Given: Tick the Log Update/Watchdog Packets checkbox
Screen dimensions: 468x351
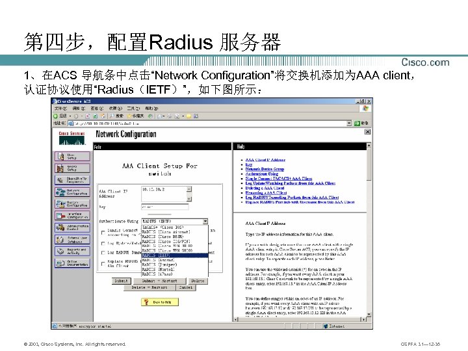Looking at the screenshot, I should coord(103,244).
